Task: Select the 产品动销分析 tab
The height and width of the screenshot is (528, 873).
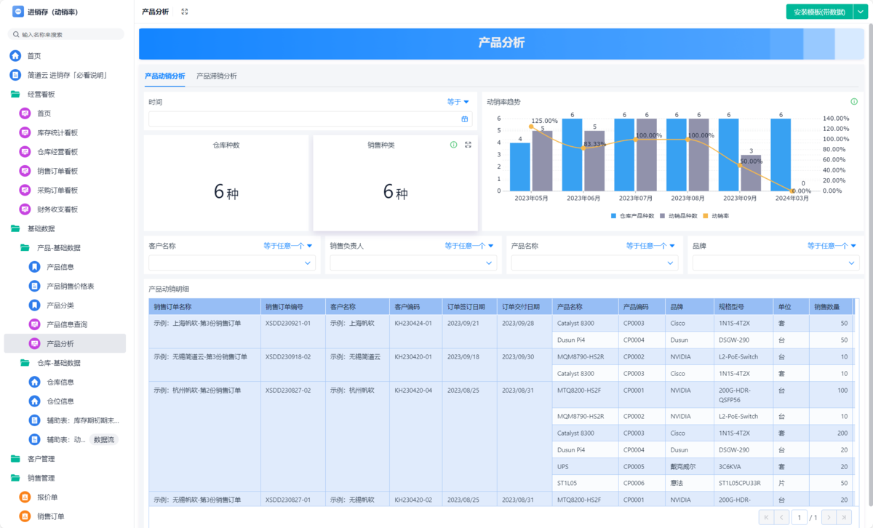Action: click(164, 76)
